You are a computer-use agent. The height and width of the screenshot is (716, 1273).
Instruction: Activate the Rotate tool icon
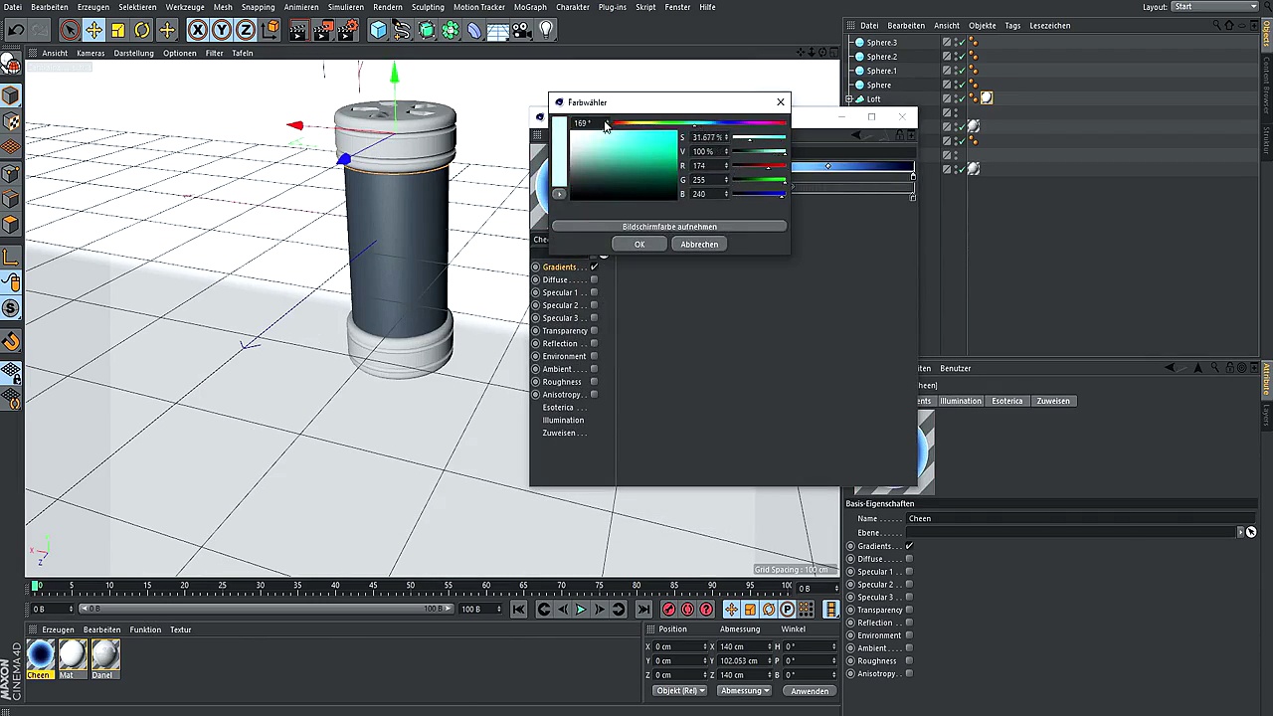coord(142,31)
